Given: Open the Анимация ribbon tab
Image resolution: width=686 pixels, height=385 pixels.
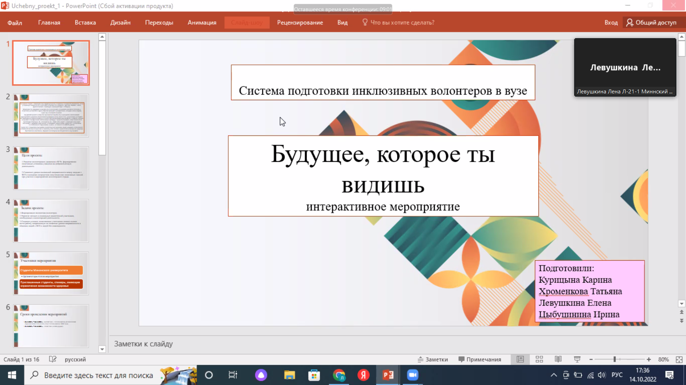Looking at the screenshot, I should [202, 22].
